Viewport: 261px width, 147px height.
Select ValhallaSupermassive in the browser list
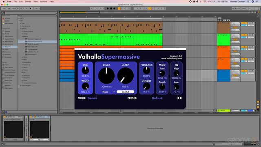[x=38, y=42]
